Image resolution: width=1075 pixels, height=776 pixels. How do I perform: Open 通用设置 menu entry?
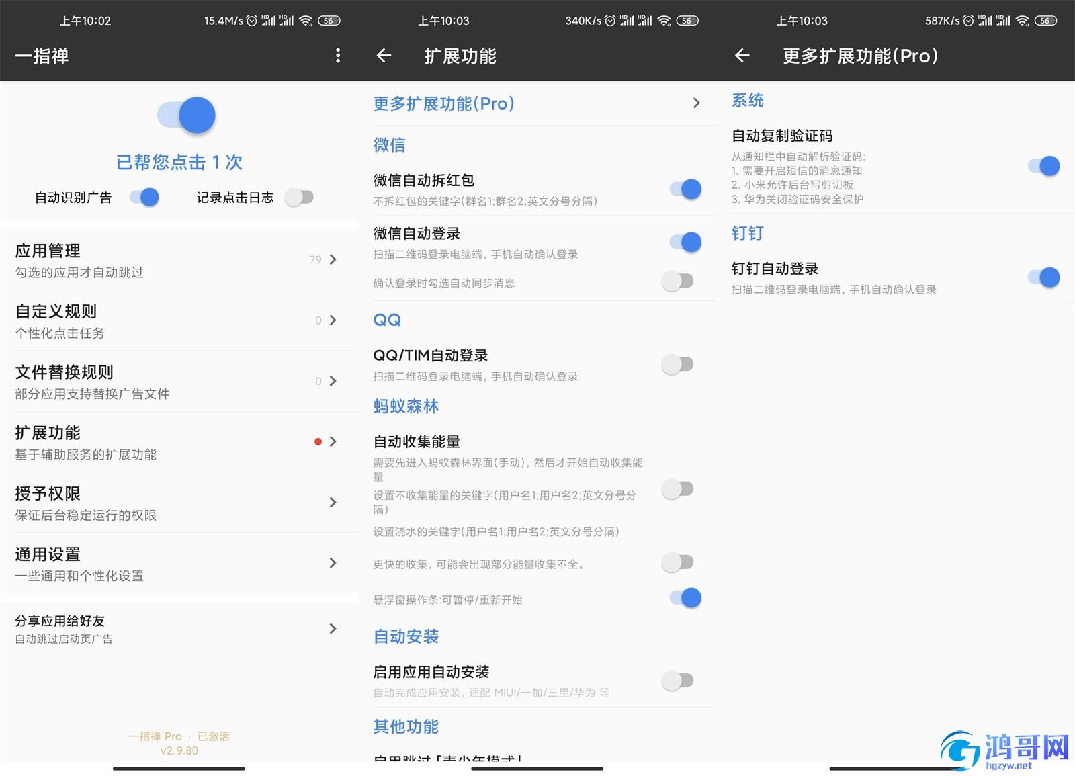(179, 564)
